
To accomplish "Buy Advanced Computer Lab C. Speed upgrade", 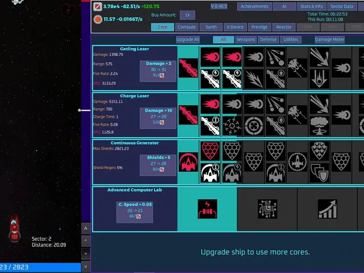I will point(135,212).
